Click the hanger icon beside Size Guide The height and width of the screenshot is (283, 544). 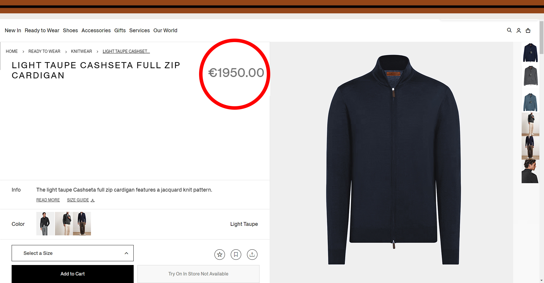tap(93, 200)
